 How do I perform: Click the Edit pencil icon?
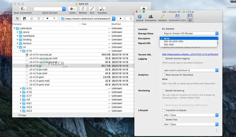92,9
